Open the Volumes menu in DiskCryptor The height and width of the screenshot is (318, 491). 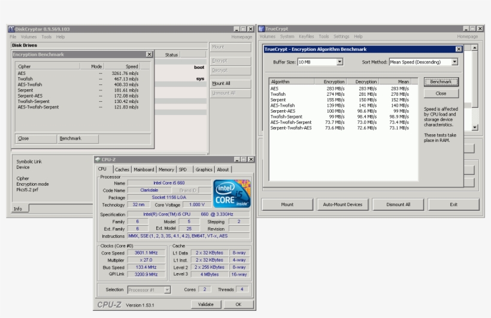coord(29,37)
